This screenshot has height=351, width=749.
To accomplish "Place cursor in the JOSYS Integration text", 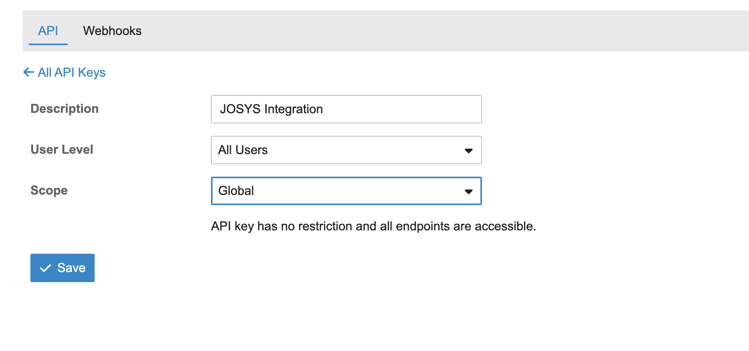I will click(x=271, y=109).
